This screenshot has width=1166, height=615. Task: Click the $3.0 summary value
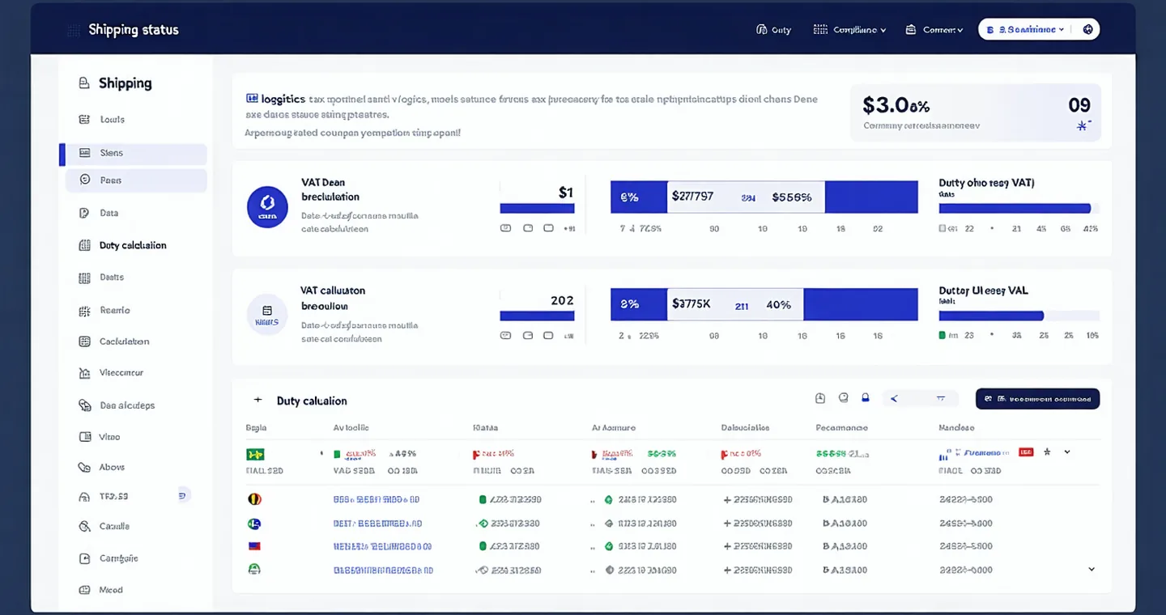896,105
